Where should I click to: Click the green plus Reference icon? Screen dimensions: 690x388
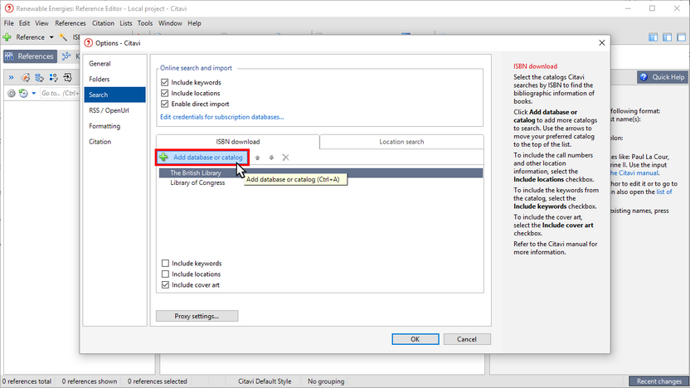pos(7,37)
